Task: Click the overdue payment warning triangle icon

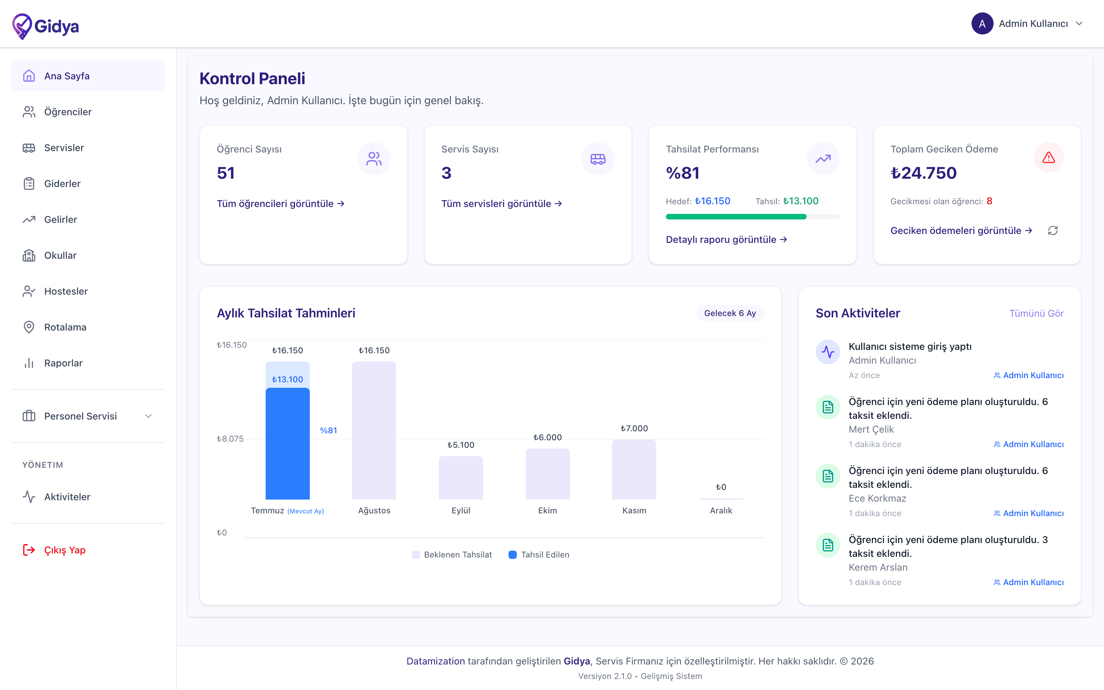Action: pos(1048,157)
